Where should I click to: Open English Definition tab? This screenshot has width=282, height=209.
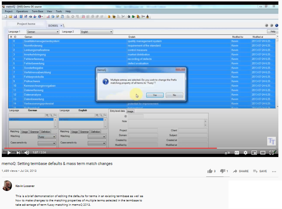tap(95, 132)
